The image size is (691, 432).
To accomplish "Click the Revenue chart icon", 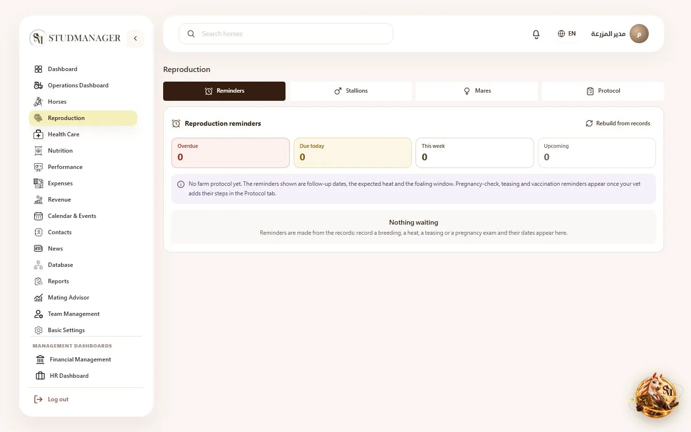I will coord(38,200).
